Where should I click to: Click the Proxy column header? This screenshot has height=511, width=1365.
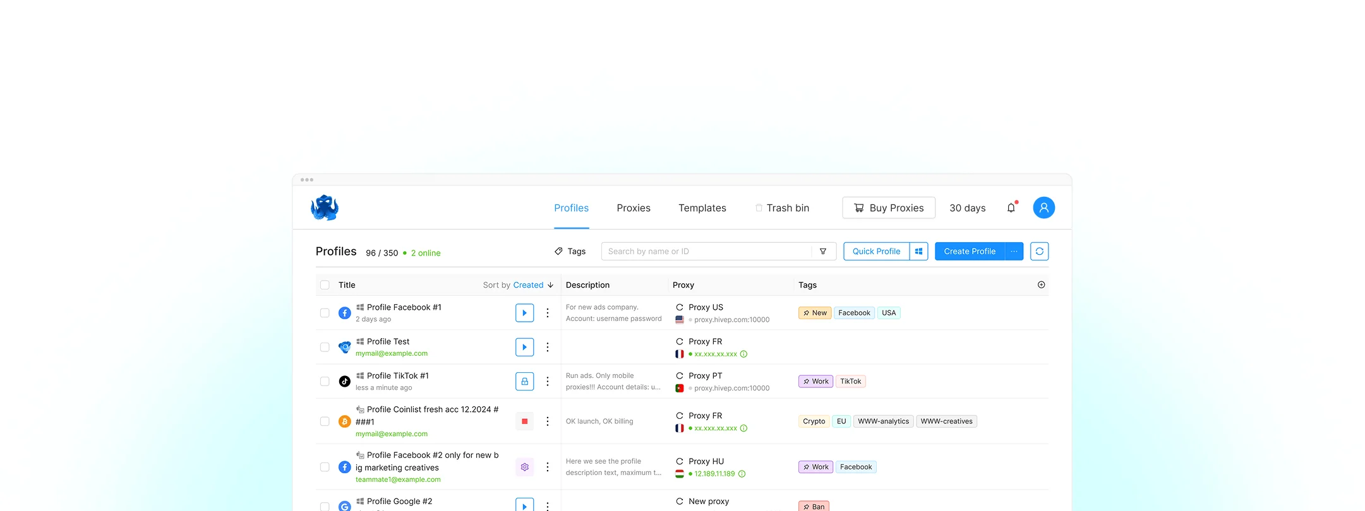click(683, 285)
